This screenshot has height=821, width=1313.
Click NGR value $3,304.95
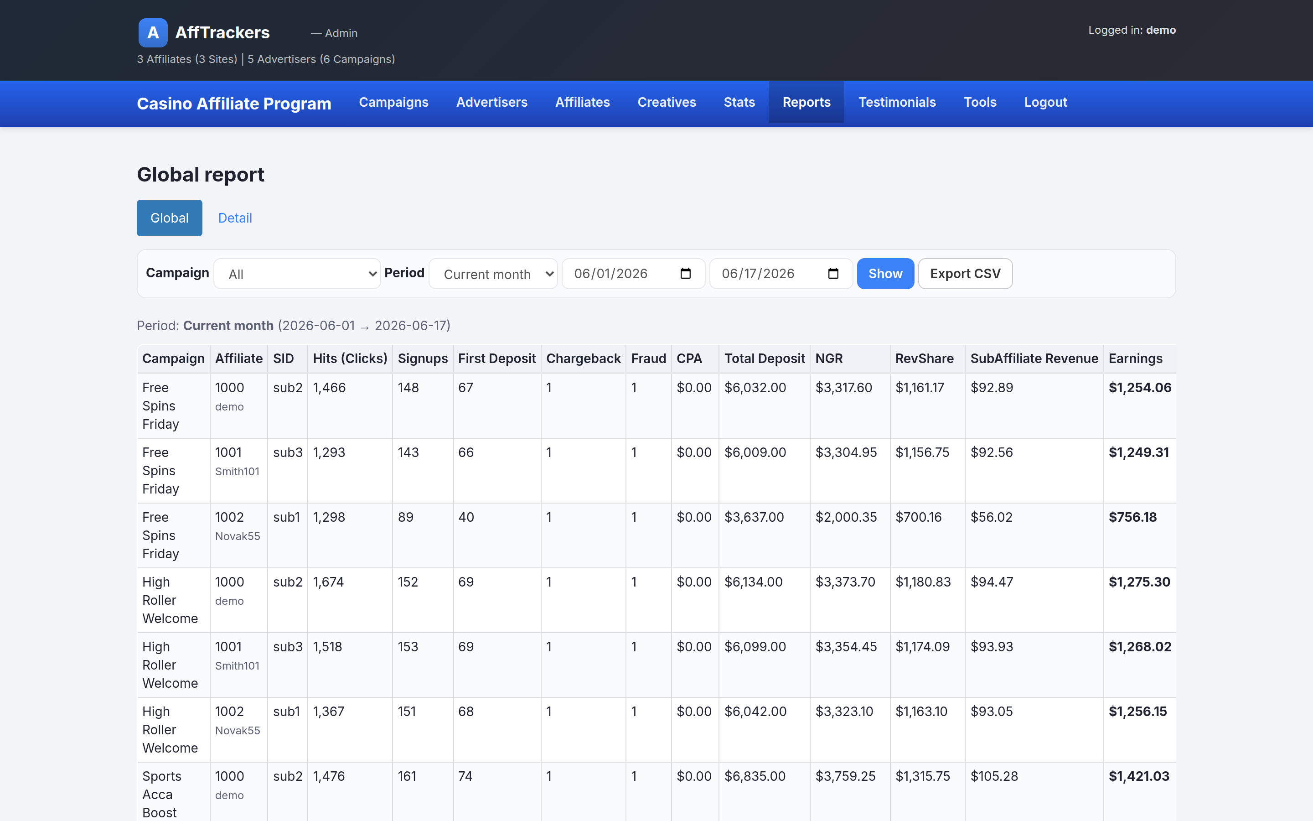coord(846,452)
